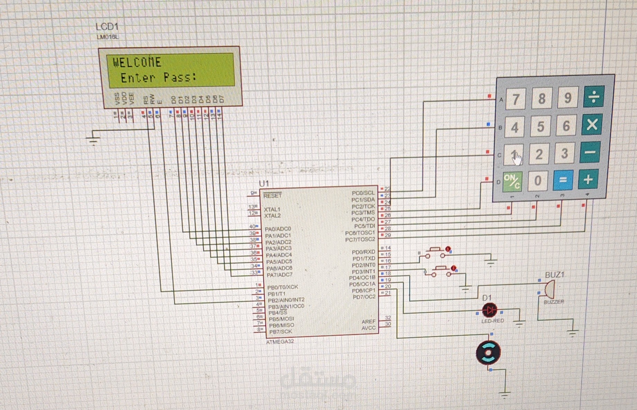Click the LCD1 component label
Screen dimensions: 637x410
[x=107, y=27]
